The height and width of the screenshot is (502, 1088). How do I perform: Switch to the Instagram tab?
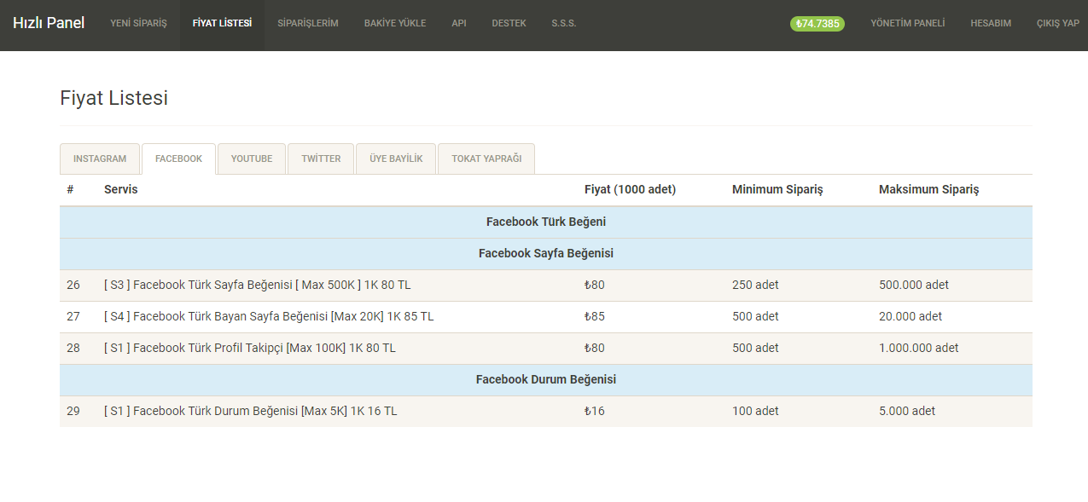[x=100, y=159]
